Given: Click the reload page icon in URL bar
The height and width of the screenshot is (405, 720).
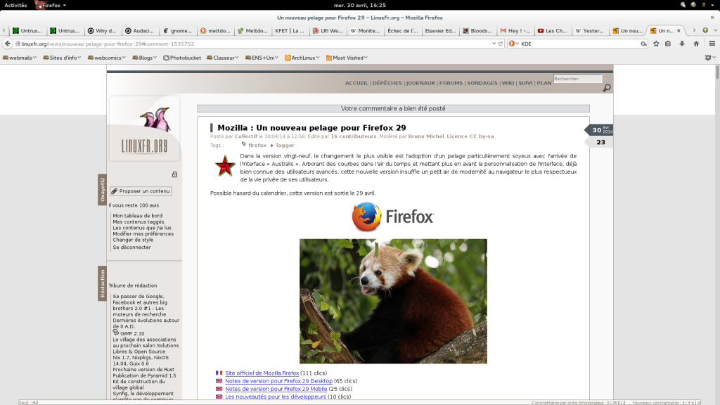Looking at the screenshot, I should 500,44.
